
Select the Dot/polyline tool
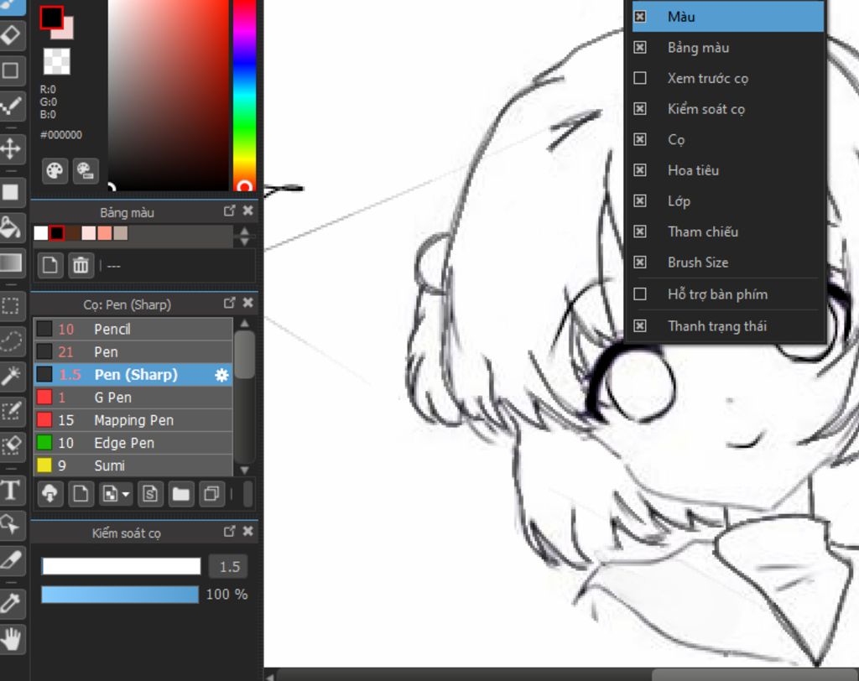[11, 106]
